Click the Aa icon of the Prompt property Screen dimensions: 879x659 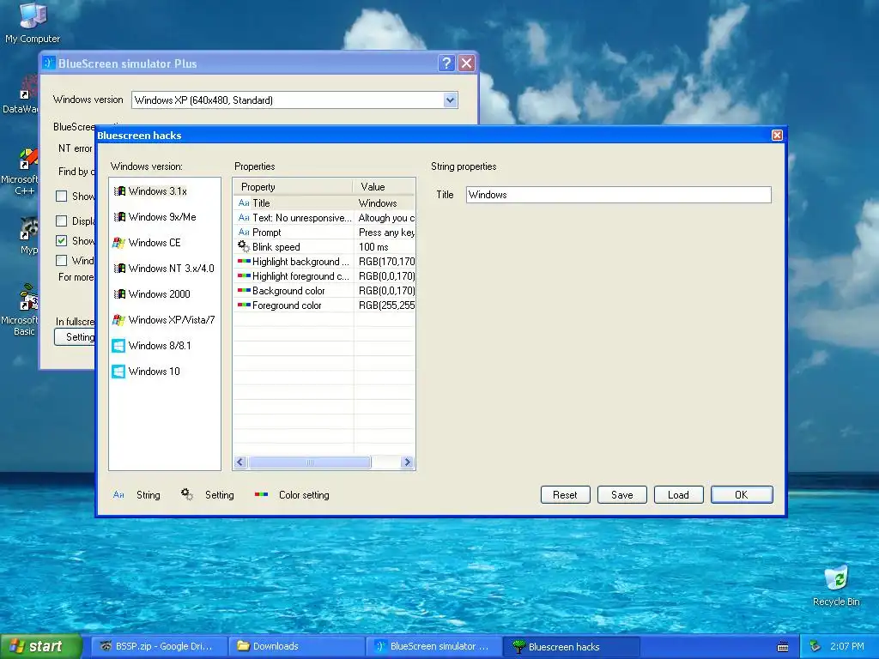click(x=244, y=233)
